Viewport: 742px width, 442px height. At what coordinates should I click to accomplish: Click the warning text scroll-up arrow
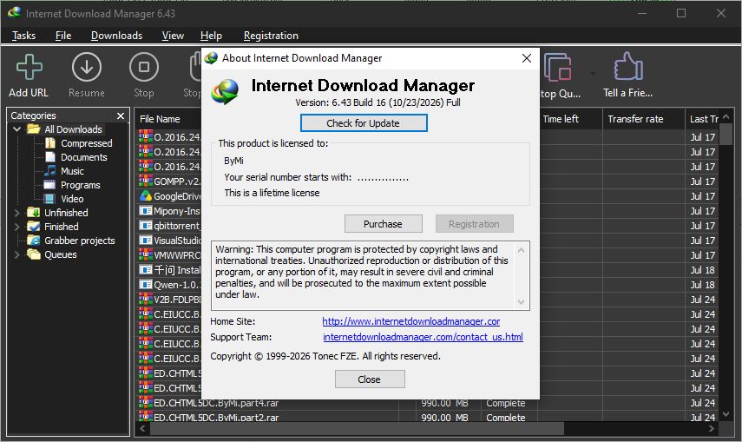(521, 250)
